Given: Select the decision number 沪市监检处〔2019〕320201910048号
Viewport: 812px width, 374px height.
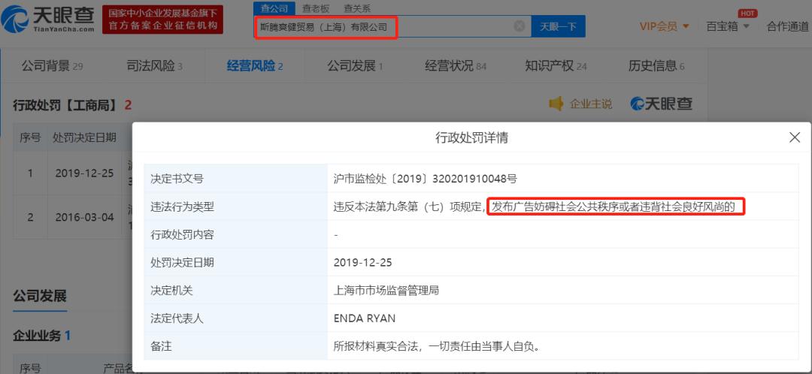Looking at the screenshot, I should pos(425,179).
